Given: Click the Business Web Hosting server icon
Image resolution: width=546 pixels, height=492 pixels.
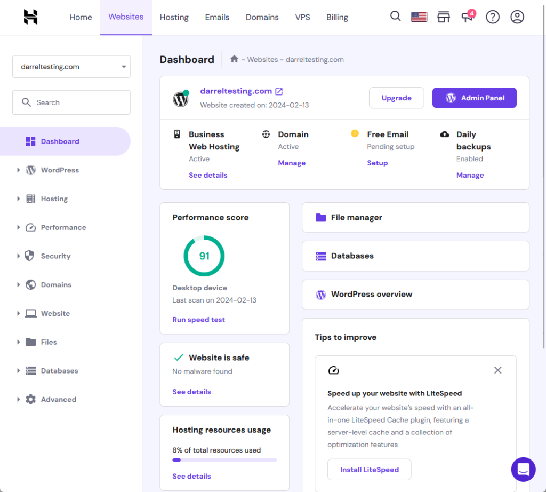Looking at the screenshot, I should pos(177,134).
